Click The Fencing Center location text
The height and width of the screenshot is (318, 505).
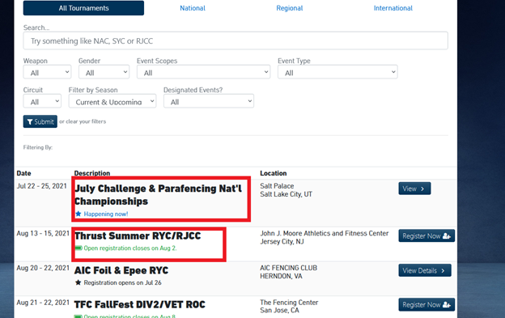coord(289,303)
